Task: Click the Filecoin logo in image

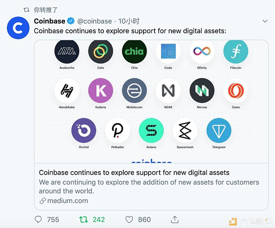Action: (236, 51)
